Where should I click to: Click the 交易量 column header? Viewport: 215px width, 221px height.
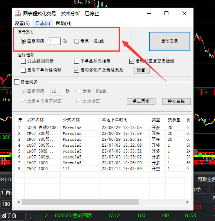175,120
